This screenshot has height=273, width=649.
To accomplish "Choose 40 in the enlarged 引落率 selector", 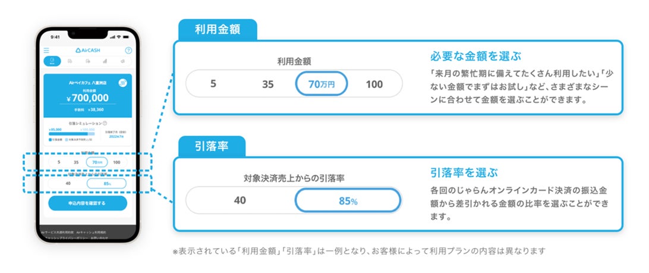I will (240, 201).
